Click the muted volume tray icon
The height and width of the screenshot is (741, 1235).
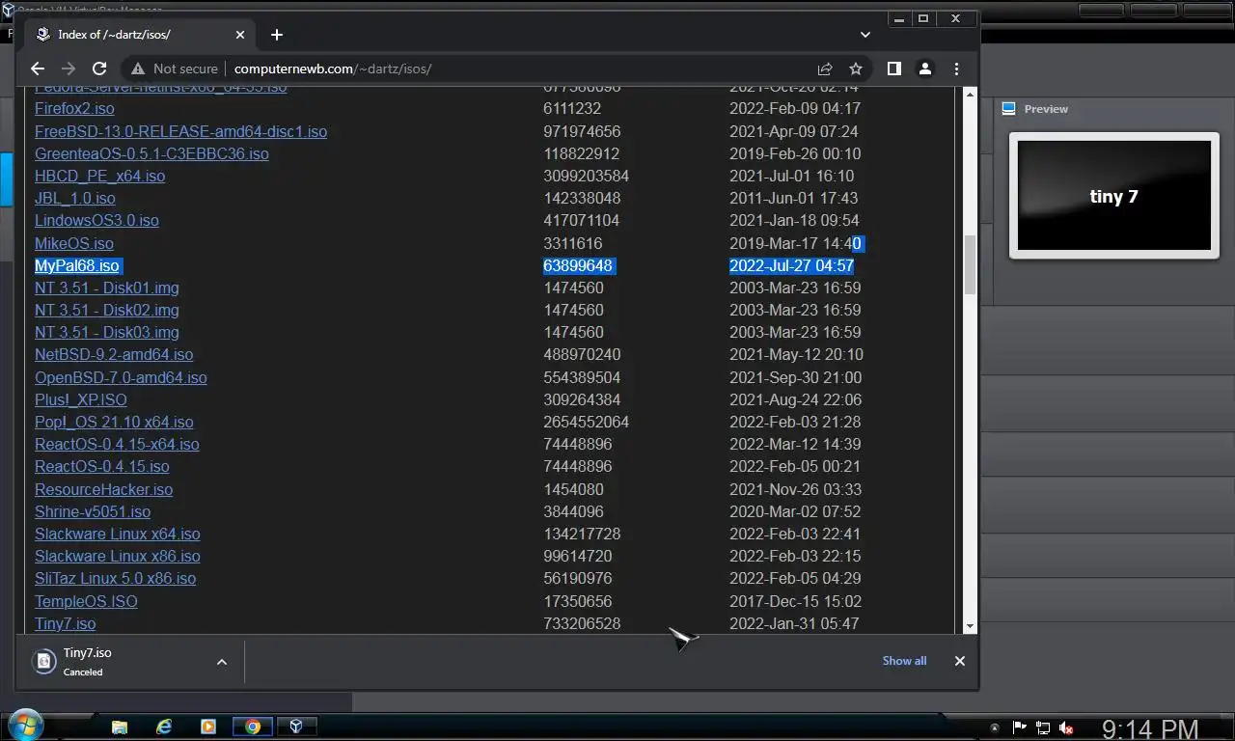[1067, 727]
